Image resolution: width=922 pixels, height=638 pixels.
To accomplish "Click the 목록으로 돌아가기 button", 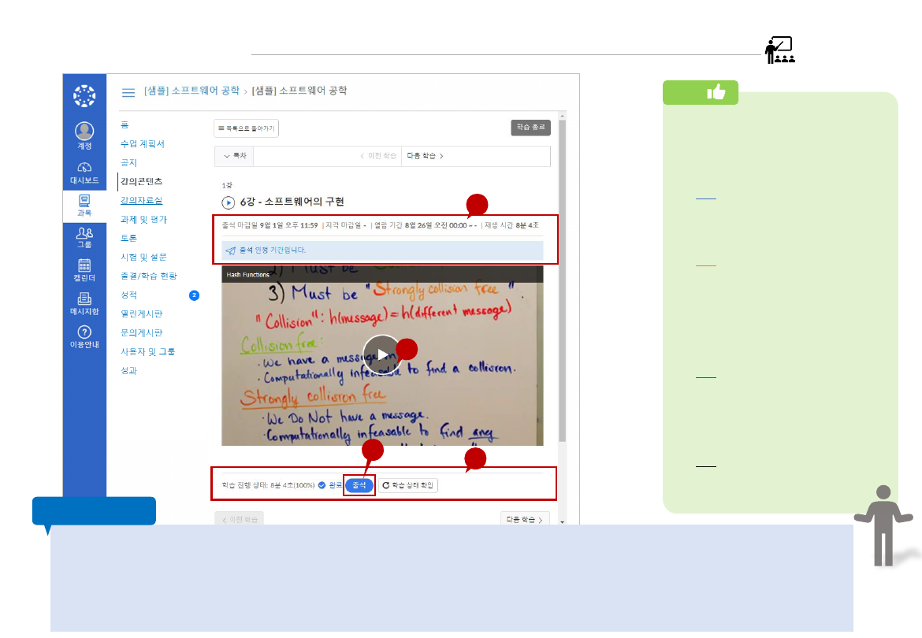I will [x=246, y=128].
